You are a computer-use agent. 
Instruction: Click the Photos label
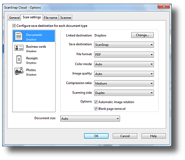coord(31,70)
